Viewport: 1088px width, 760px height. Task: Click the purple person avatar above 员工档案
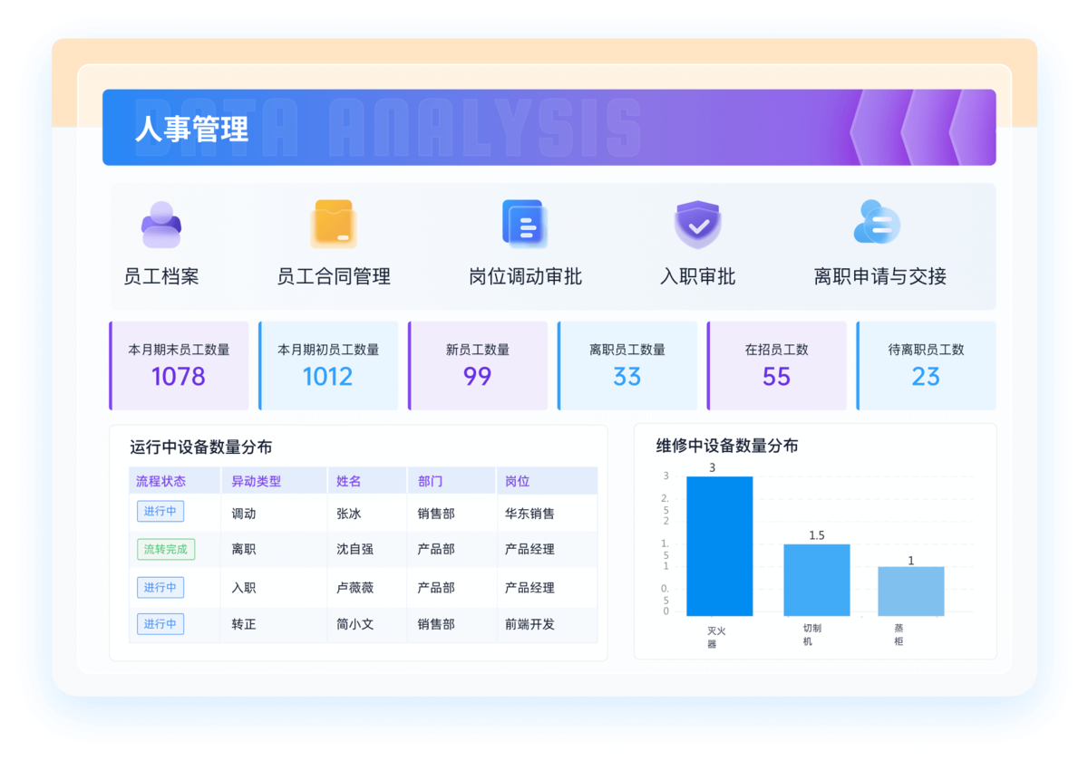pos(160,224)
